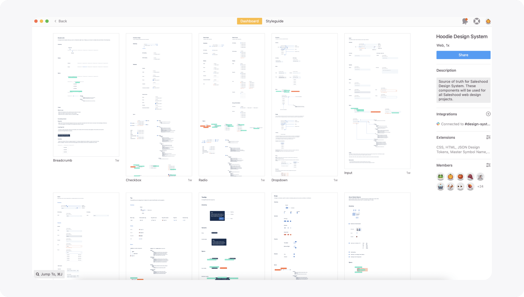Screen dimensions: 524x297
Task: Click the Slack icon beside Connected to
Action: pos(438,124)
